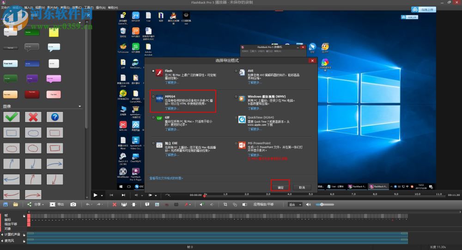This screenshot has height=250, width=462.
Task: Select the dark red text box shape
Action: pos(32,94)
